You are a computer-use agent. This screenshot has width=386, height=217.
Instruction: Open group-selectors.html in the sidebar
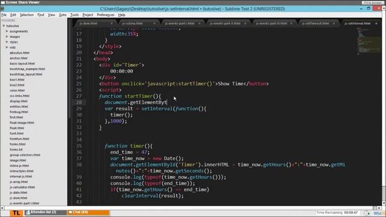pyautogui.click(x=25, y=155)
